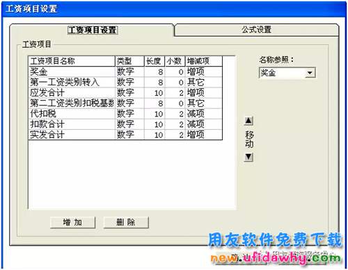Click the move down arrow button
This screenshot has height=270, width=348.
[x=248, y=157]
